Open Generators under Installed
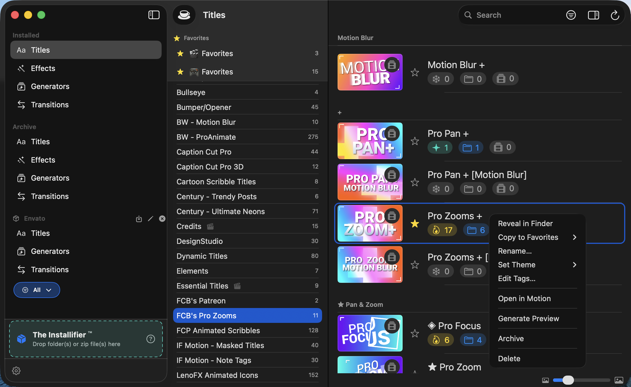This screenshot has width=631, height=387. [50, 86]
